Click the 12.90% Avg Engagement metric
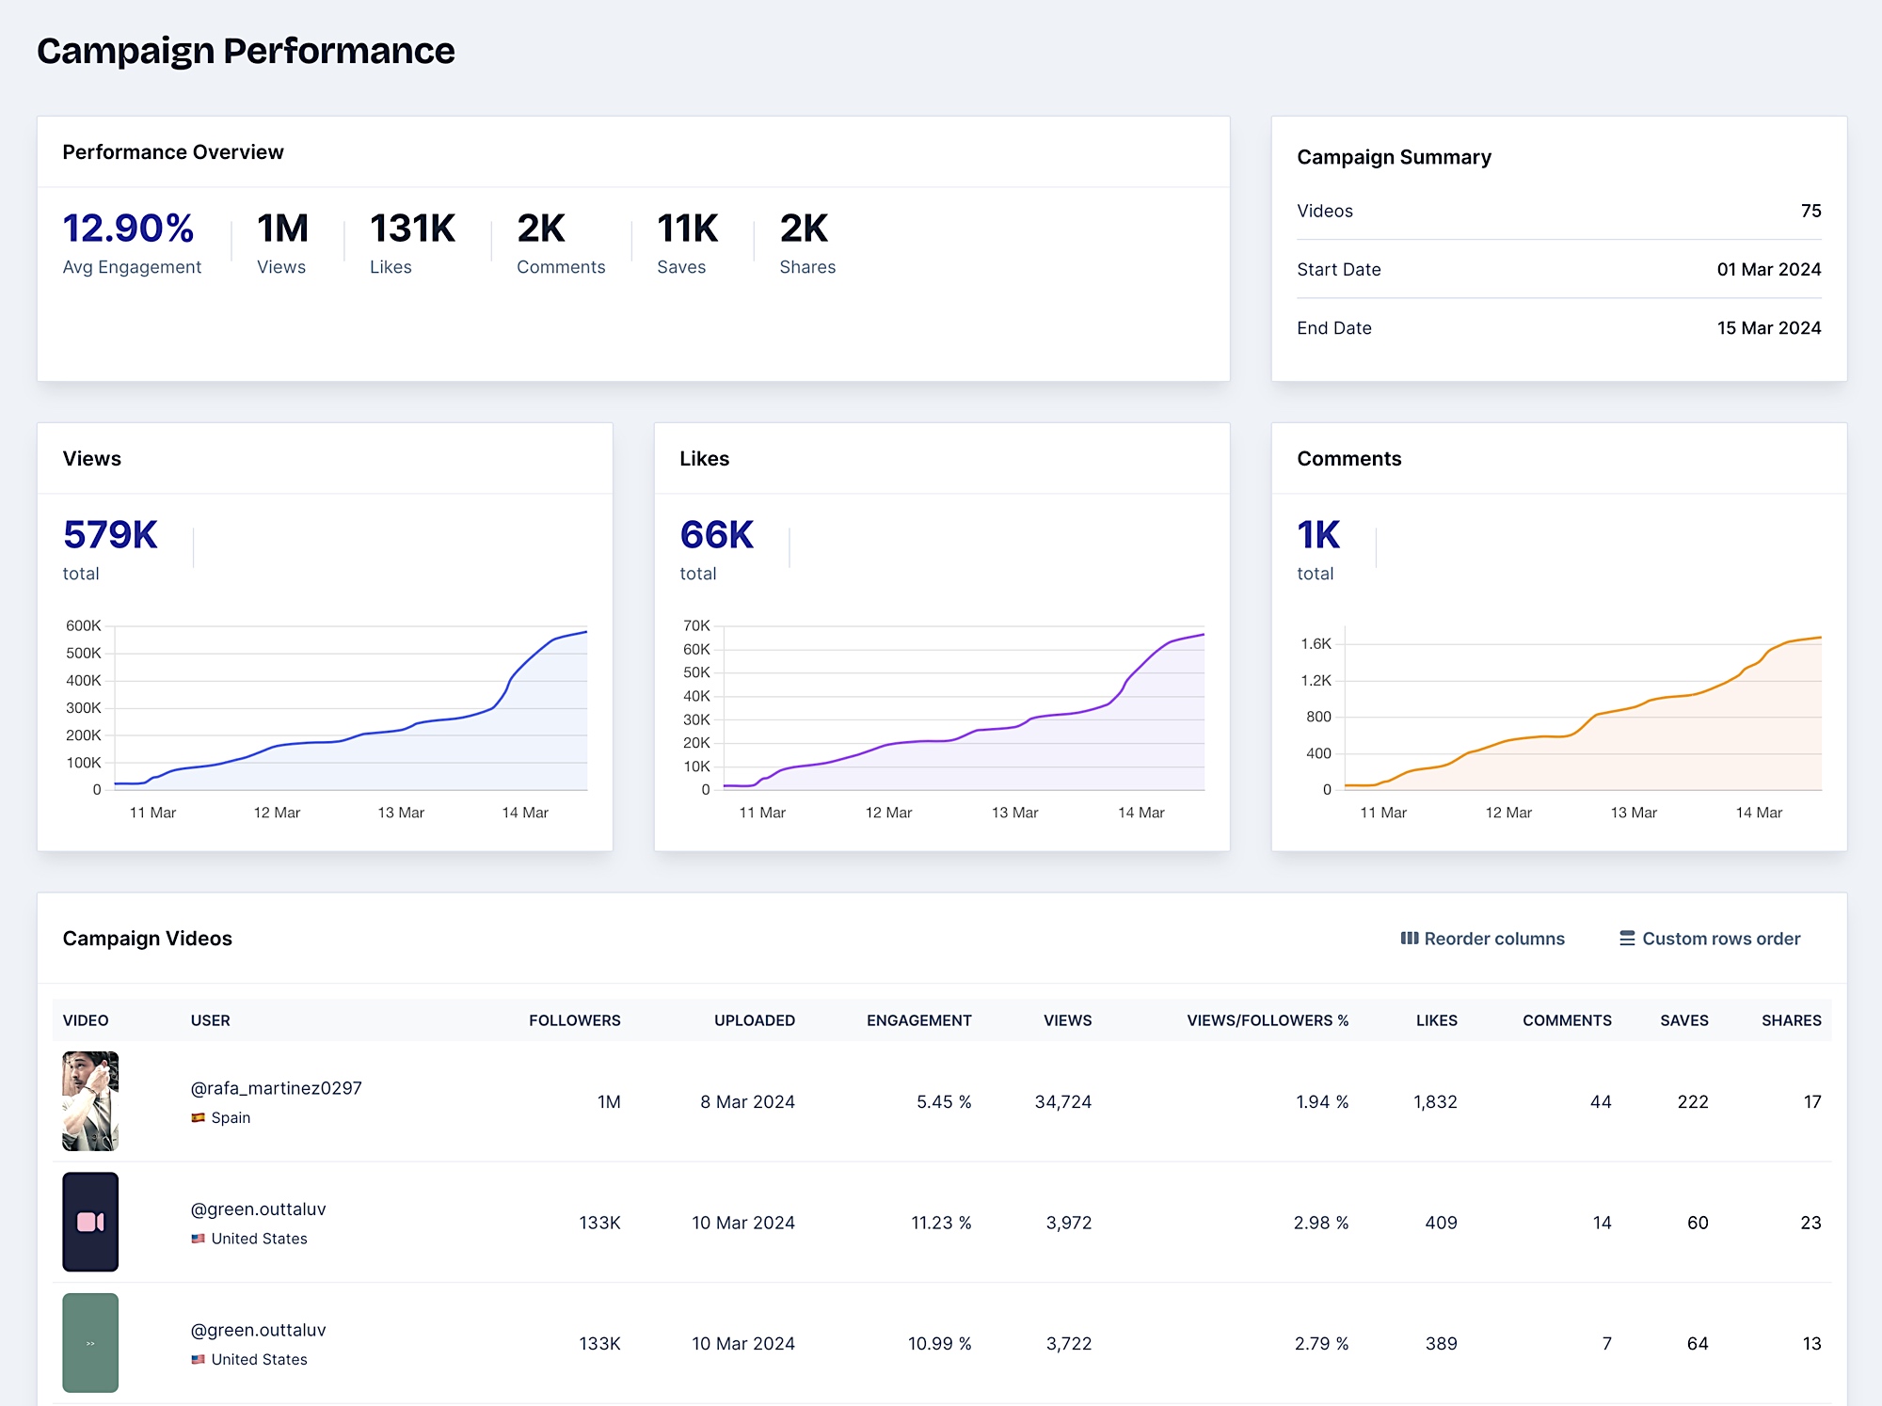This screenshot has height=1406, width=1882. point(128,229)
